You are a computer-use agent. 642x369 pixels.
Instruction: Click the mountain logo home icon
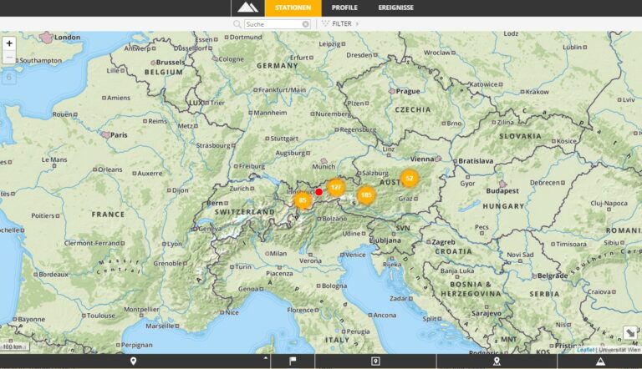point(247,8)
